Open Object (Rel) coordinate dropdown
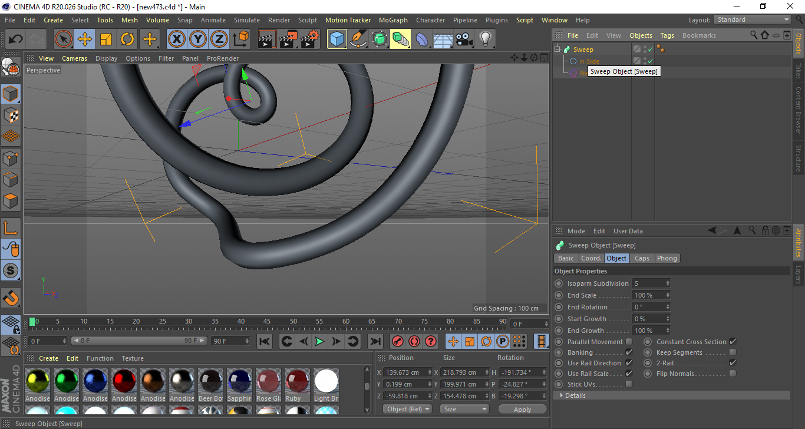The width and height of the screenshot is (805, 429). 407,409
